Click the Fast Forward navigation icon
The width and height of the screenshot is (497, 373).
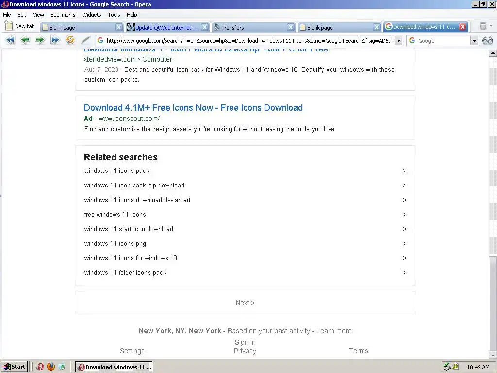[x=55, y=40]
